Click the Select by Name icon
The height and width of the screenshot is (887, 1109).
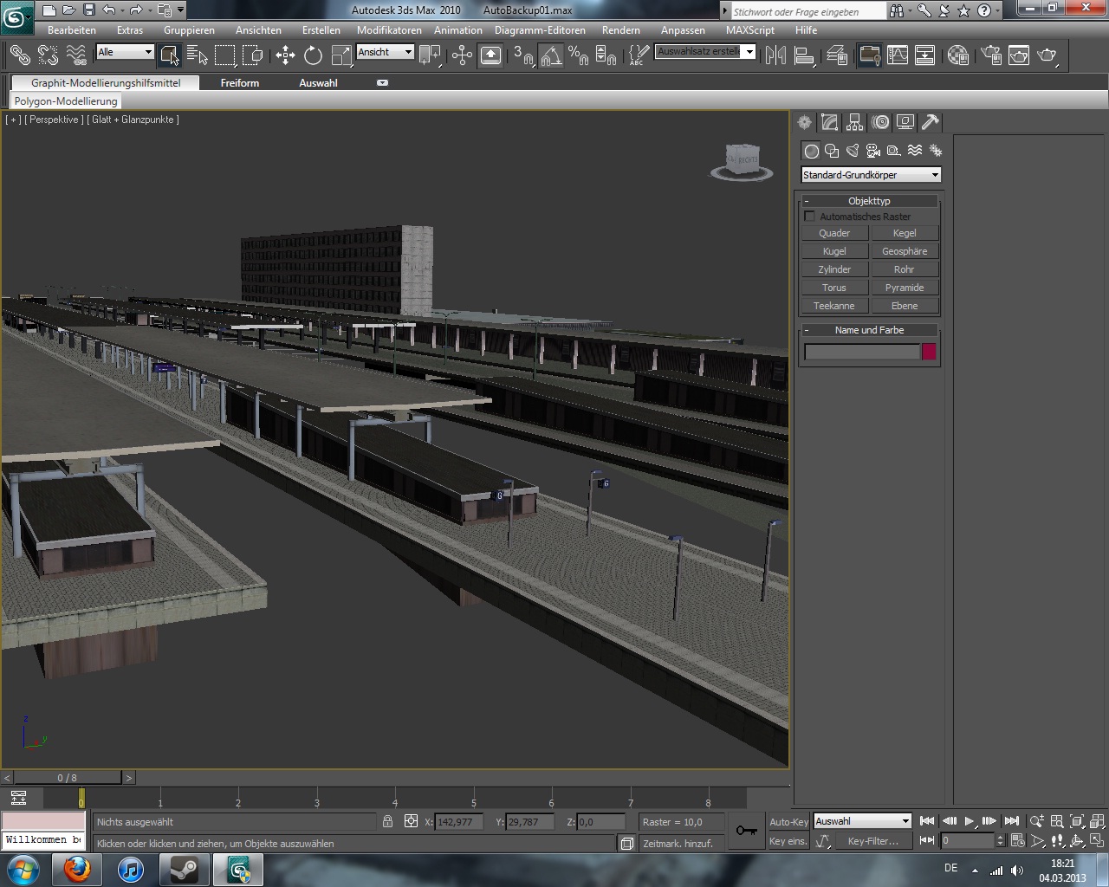pos(197,55)
